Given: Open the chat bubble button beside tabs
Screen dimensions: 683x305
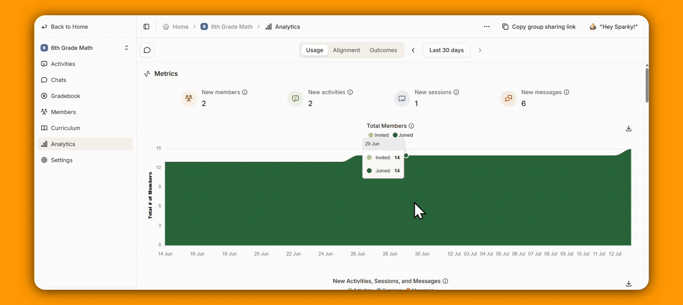Looking at the screenshot, I should pos(147,50).
